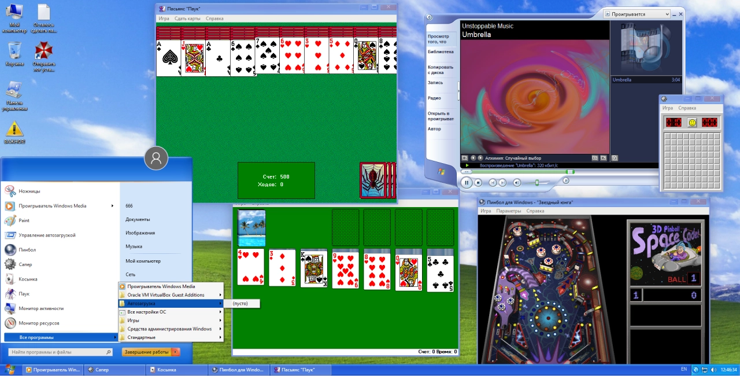Open the Библиотека section in media player

(x=441, y=51)
